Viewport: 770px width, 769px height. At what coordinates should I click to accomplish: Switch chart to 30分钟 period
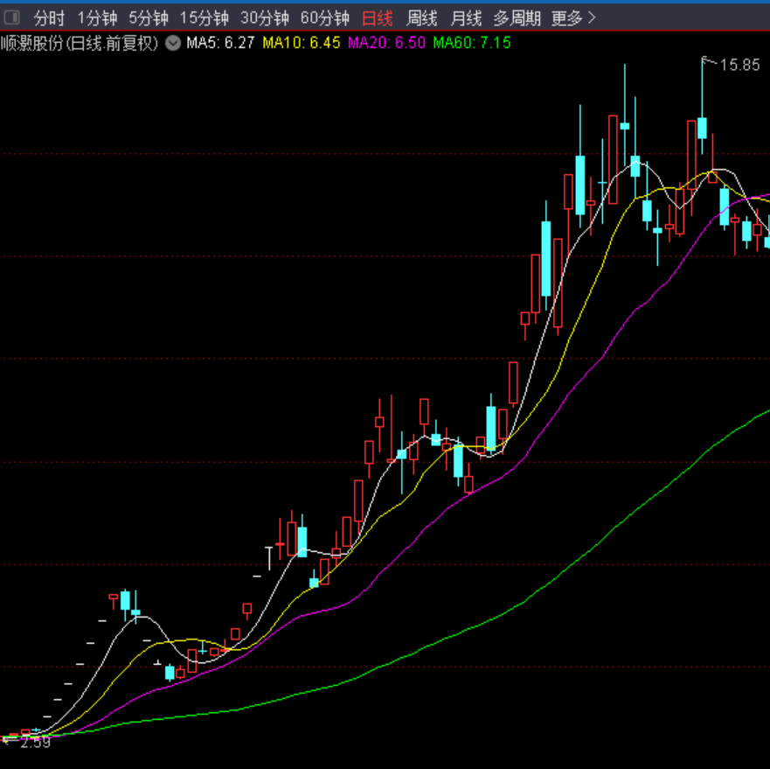pos(264,18)
